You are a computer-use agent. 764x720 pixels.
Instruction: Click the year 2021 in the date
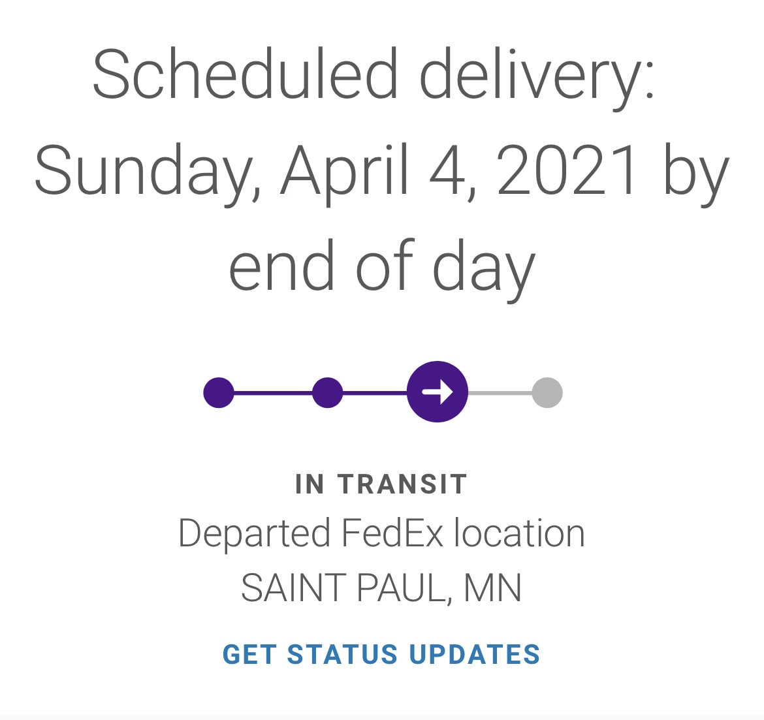[x=567, y=170]
